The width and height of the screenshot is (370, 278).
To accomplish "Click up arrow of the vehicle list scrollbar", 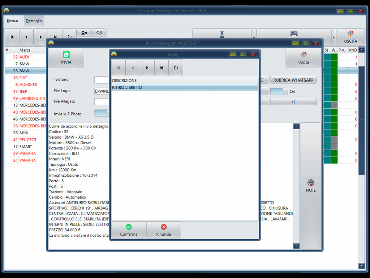I will point(361,50).
